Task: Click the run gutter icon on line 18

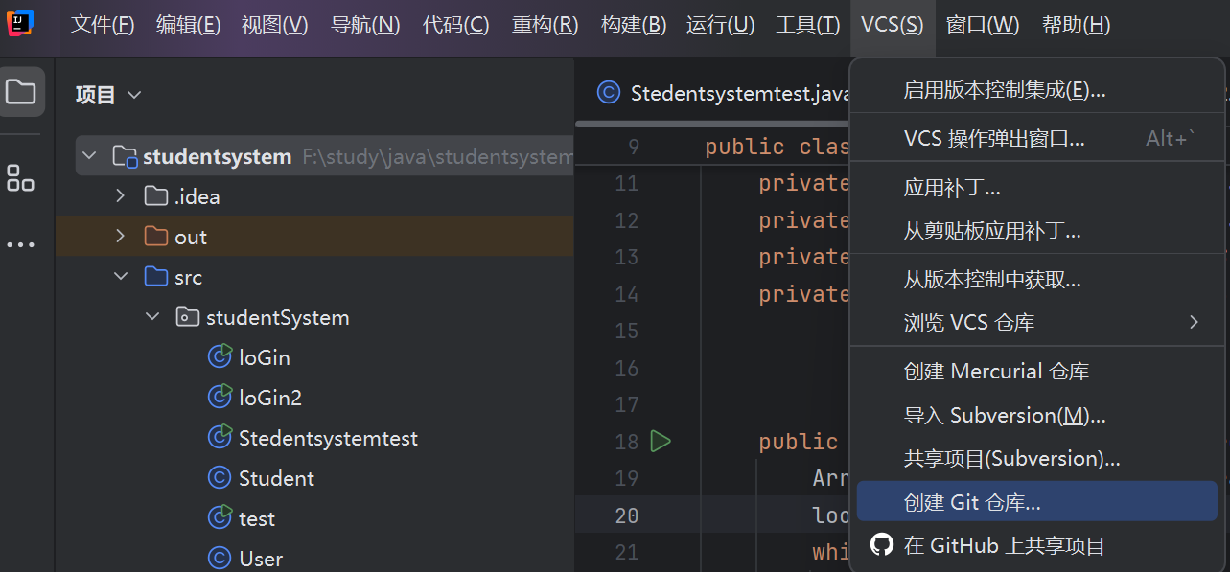Action: click(661, 442)
